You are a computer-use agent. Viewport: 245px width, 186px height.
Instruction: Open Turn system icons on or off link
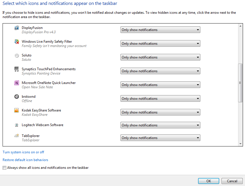tap(23, 152)
